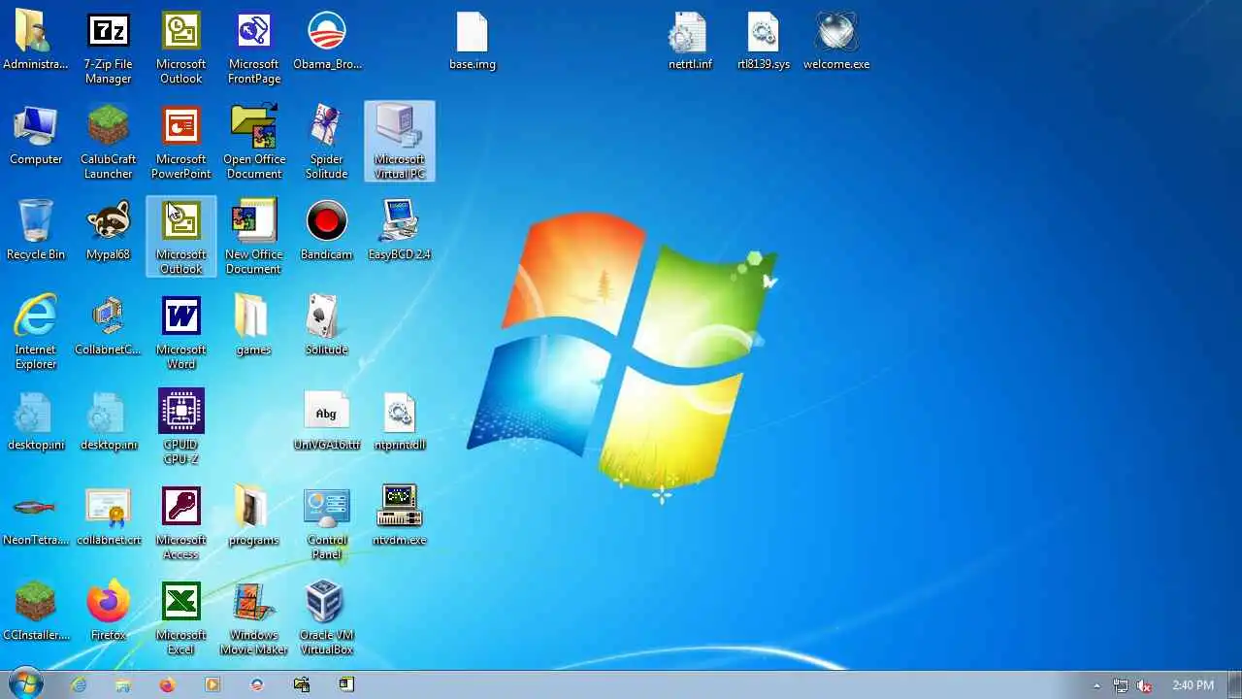
Task: Launch Spider Solitaire
Action: pos(326,143)
